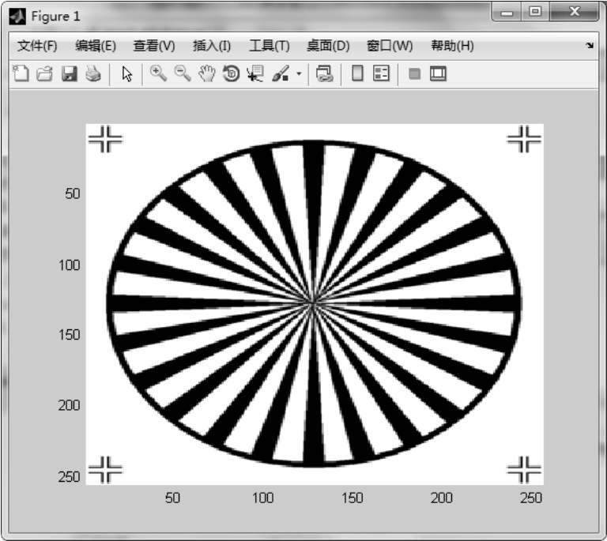Click the Figure 1 title text
The image size is (607, 541).
[55, 17]
